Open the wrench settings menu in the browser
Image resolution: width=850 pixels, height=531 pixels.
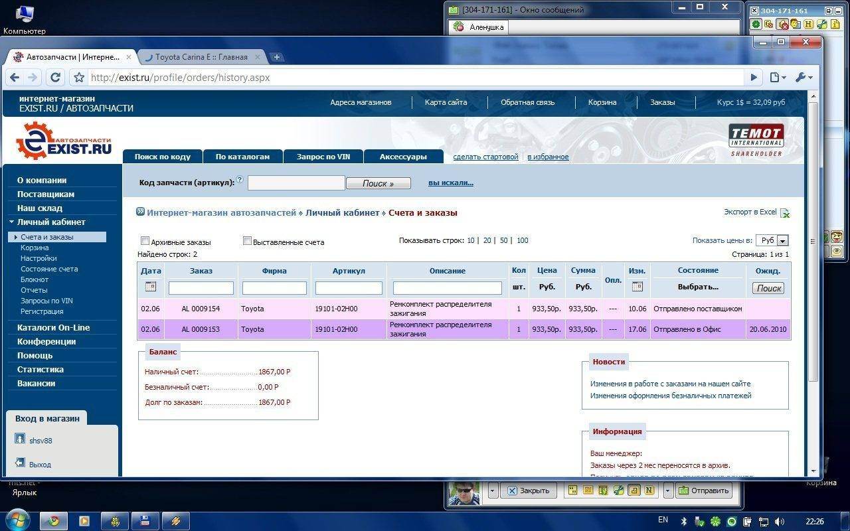pos(803,78)
